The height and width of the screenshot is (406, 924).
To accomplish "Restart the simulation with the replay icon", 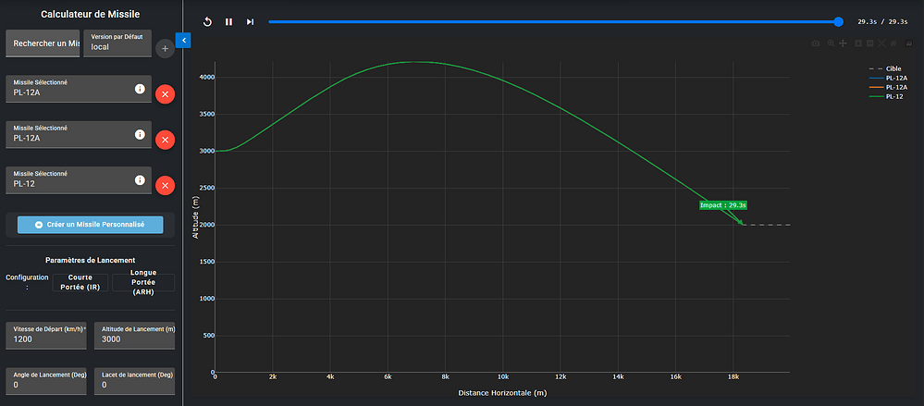I will [x=208, y=21].
